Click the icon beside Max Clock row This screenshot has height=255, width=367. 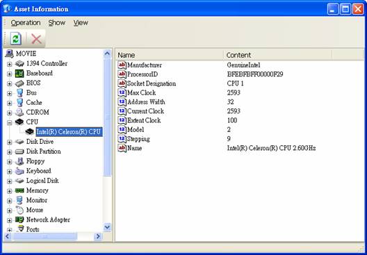click(x=122, y=92)
